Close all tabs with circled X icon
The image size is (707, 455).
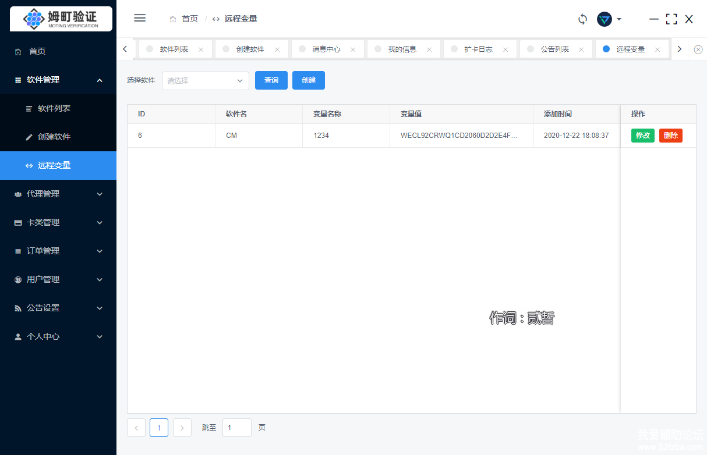coord(698,49)
